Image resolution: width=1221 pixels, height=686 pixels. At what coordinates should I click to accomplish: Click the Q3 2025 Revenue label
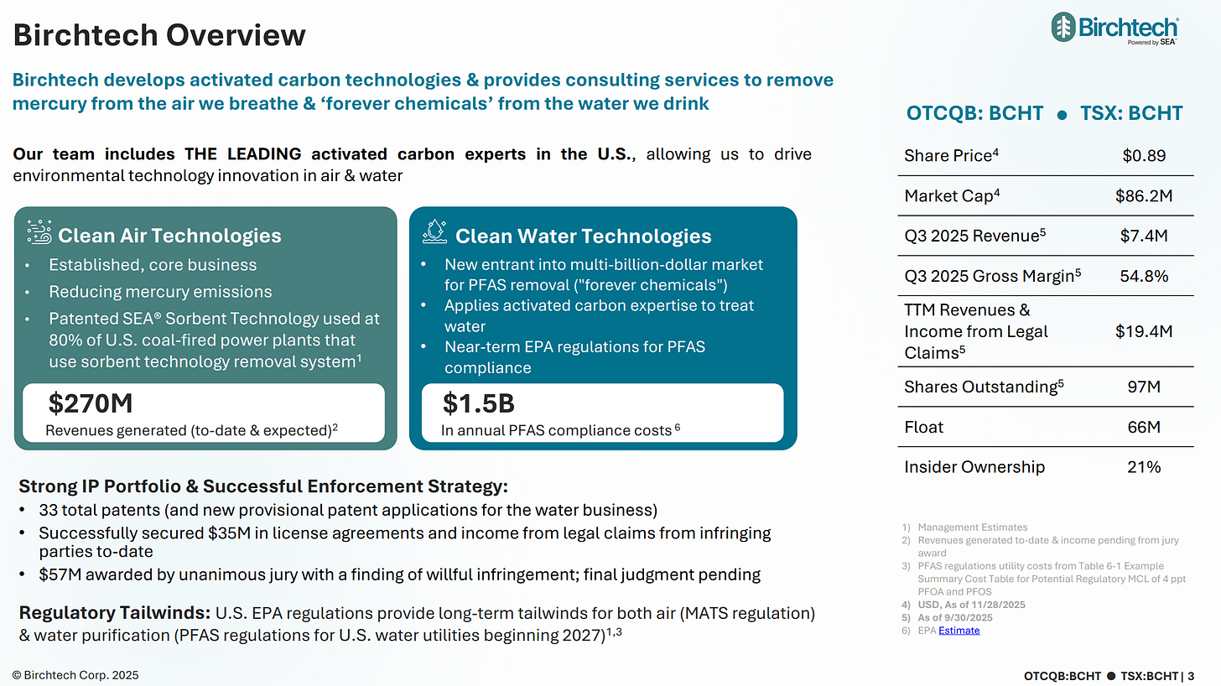click(975, 236)
